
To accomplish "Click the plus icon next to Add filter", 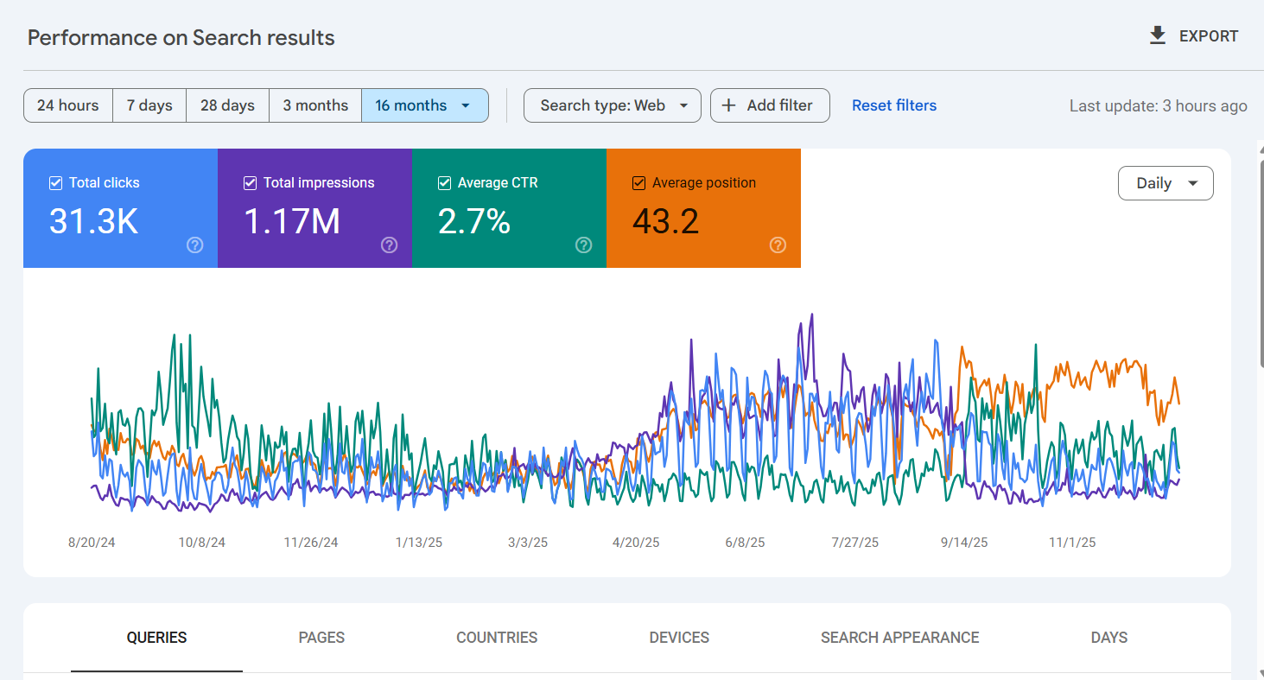I will click(730, 105).
